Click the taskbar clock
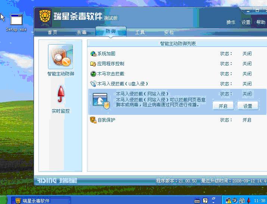Viewport: 267px width, 204px height. click(x=260, y=201)
